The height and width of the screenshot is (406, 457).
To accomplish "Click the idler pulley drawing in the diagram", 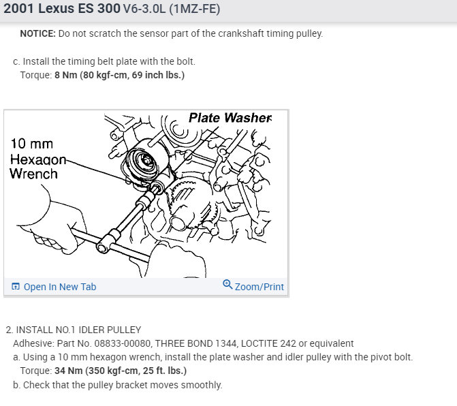I will point(145,162).
